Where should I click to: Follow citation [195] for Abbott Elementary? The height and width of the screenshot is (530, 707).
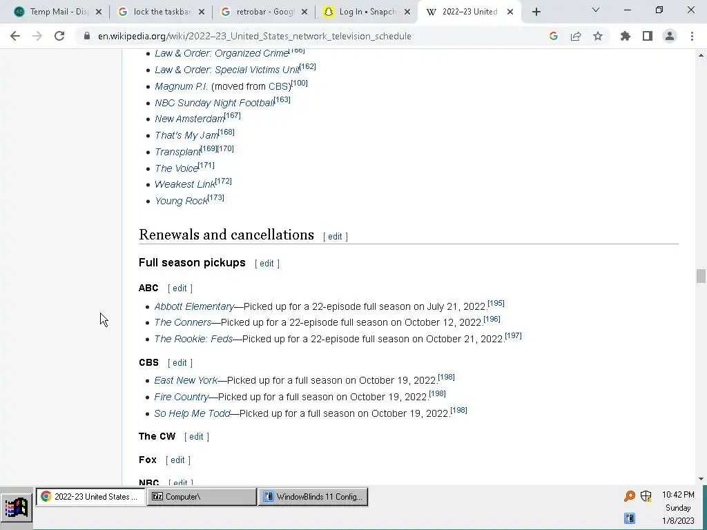click(x=496, y=304)
